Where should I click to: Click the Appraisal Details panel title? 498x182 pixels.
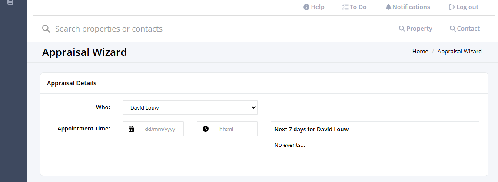click(x=71, y=83)
